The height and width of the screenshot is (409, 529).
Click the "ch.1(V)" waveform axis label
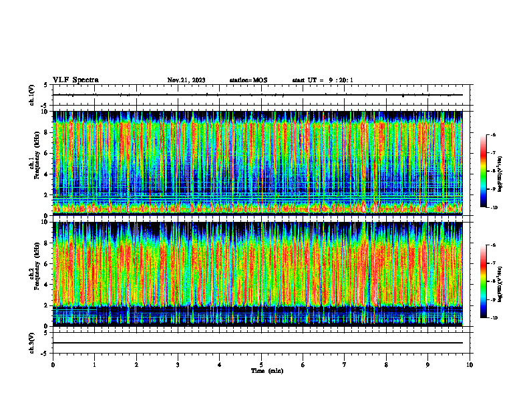pyautogui.click(x=31, y=95)
